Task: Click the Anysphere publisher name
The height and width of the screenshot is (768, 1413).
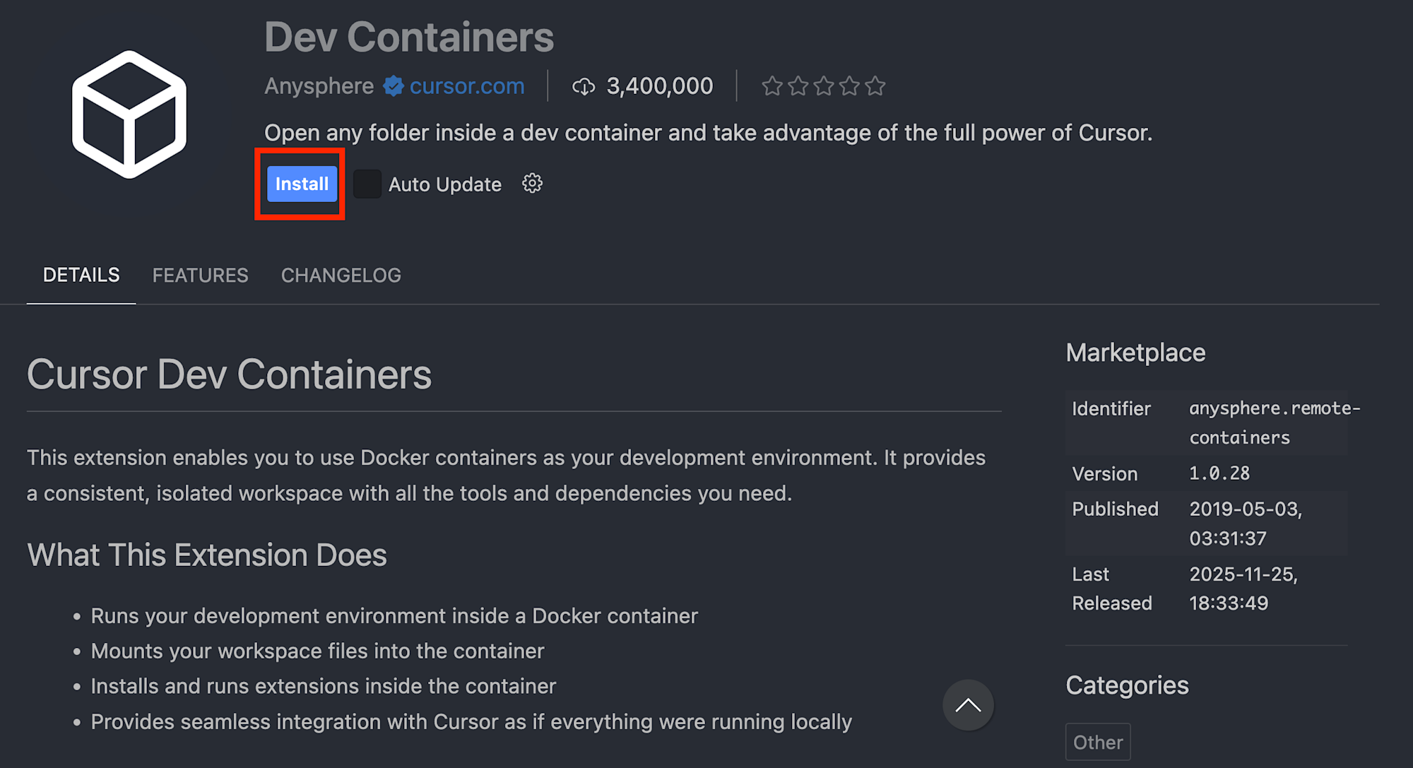Action: point(319,86)
